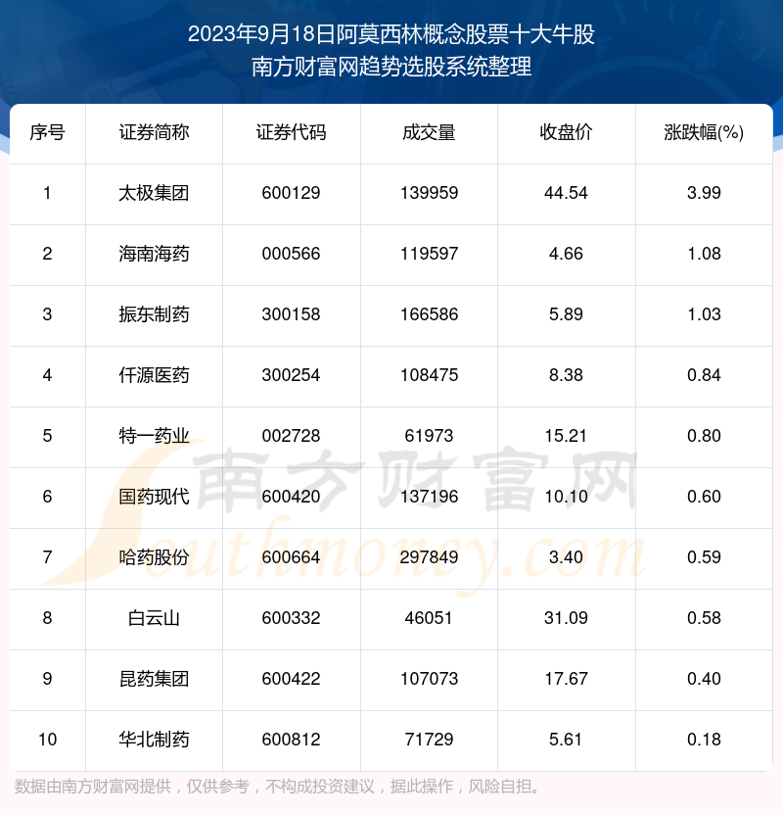Select stock name 哈药股份
The height and width of the screenshot is (815, 783).
pos(154,557)
